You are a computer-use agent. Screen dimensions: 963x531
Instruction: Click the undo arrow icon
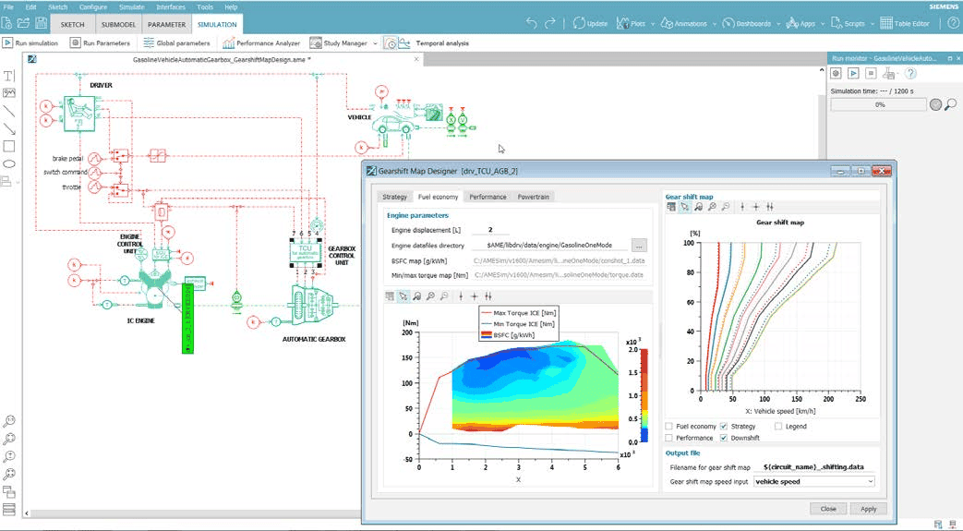click(x=532, y=24)
